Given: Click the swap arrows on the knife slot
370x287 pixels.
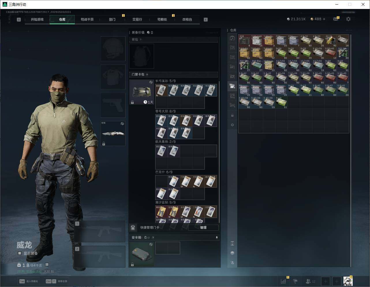Looking at the screenshot, I should click(122, 124).
